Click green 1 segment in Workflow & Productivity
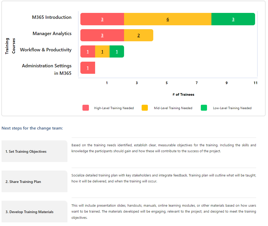Image resolution: width=268 pixels, height=226 pixels. tap(117, 52)
